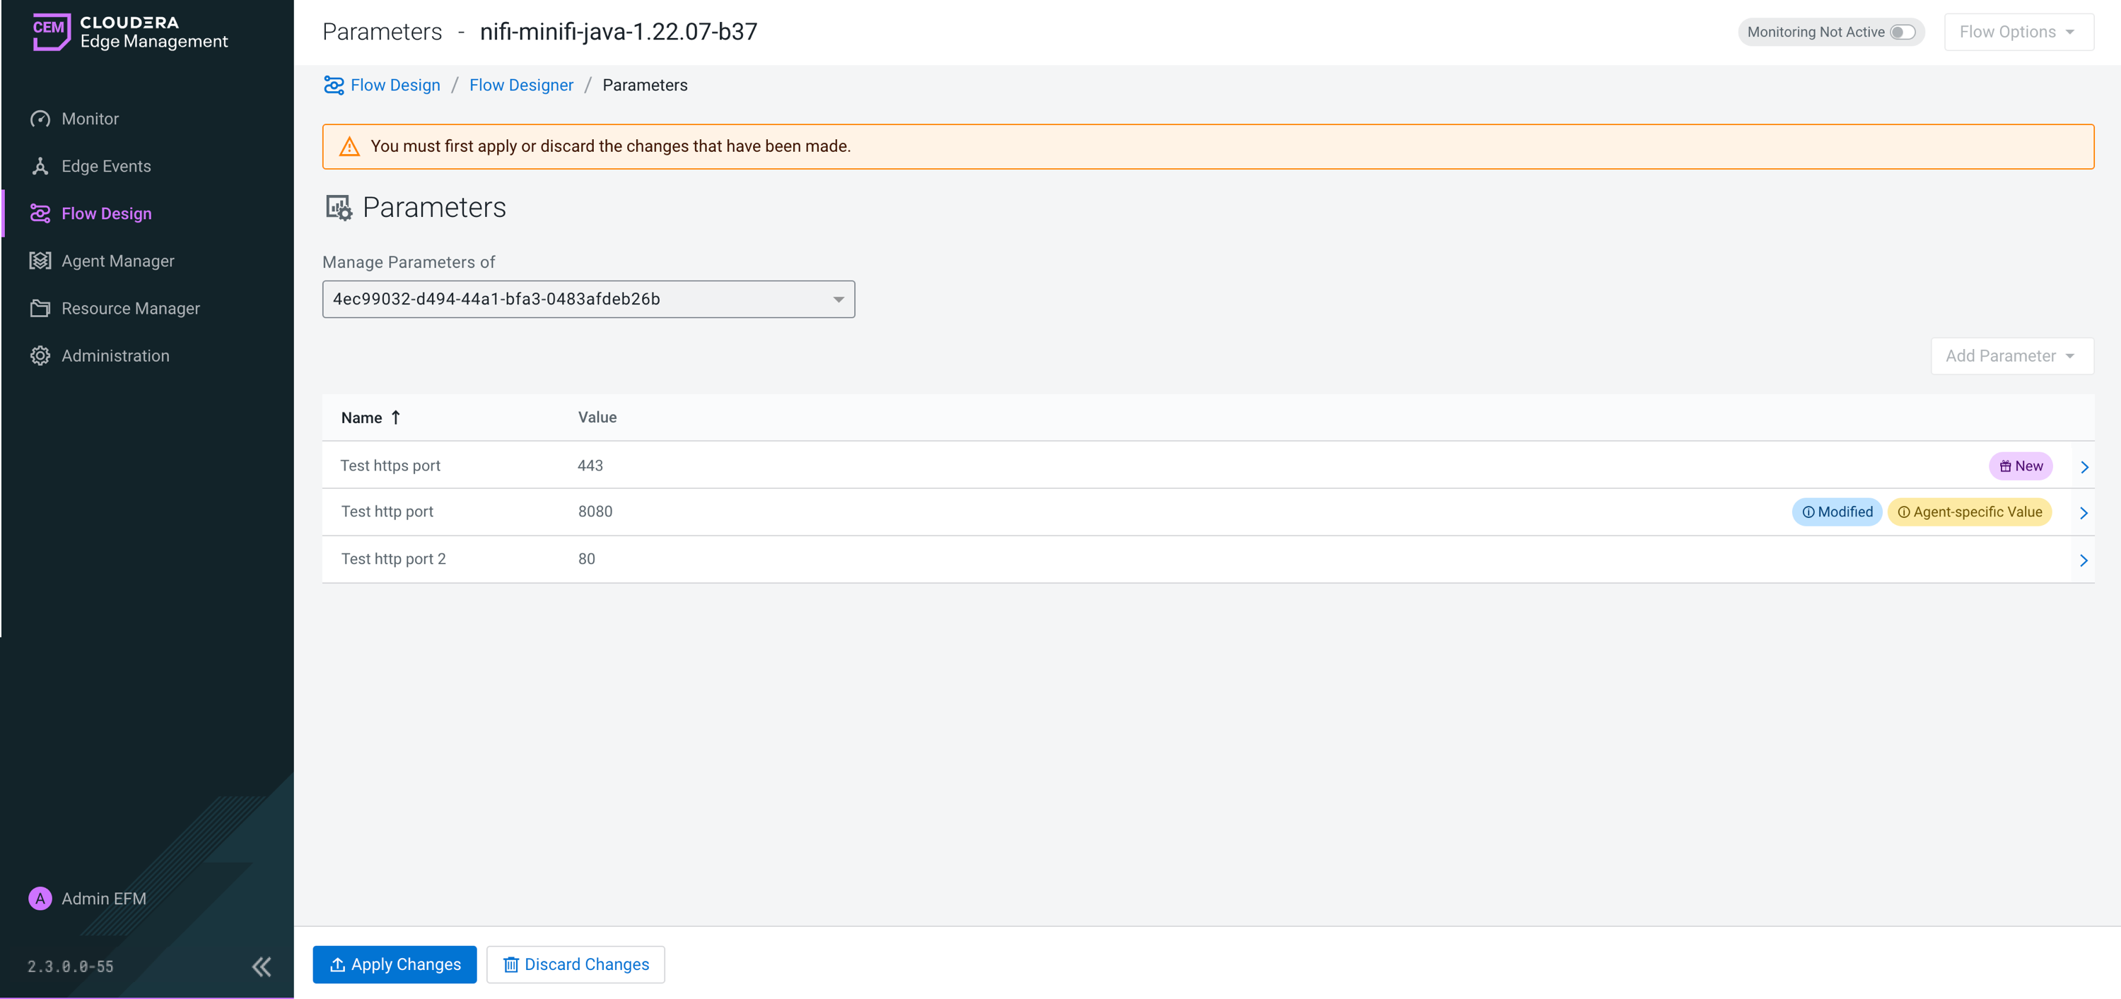Click the Apply Changes button

[395, 964]
